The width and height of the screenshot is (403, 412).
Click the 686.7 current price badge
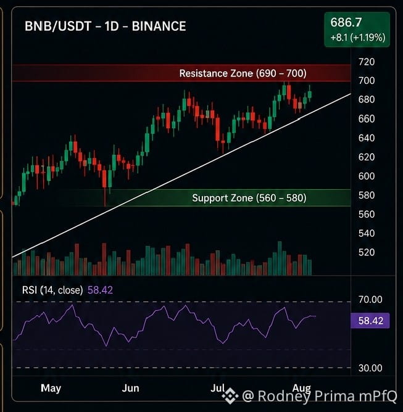[357, 30]
